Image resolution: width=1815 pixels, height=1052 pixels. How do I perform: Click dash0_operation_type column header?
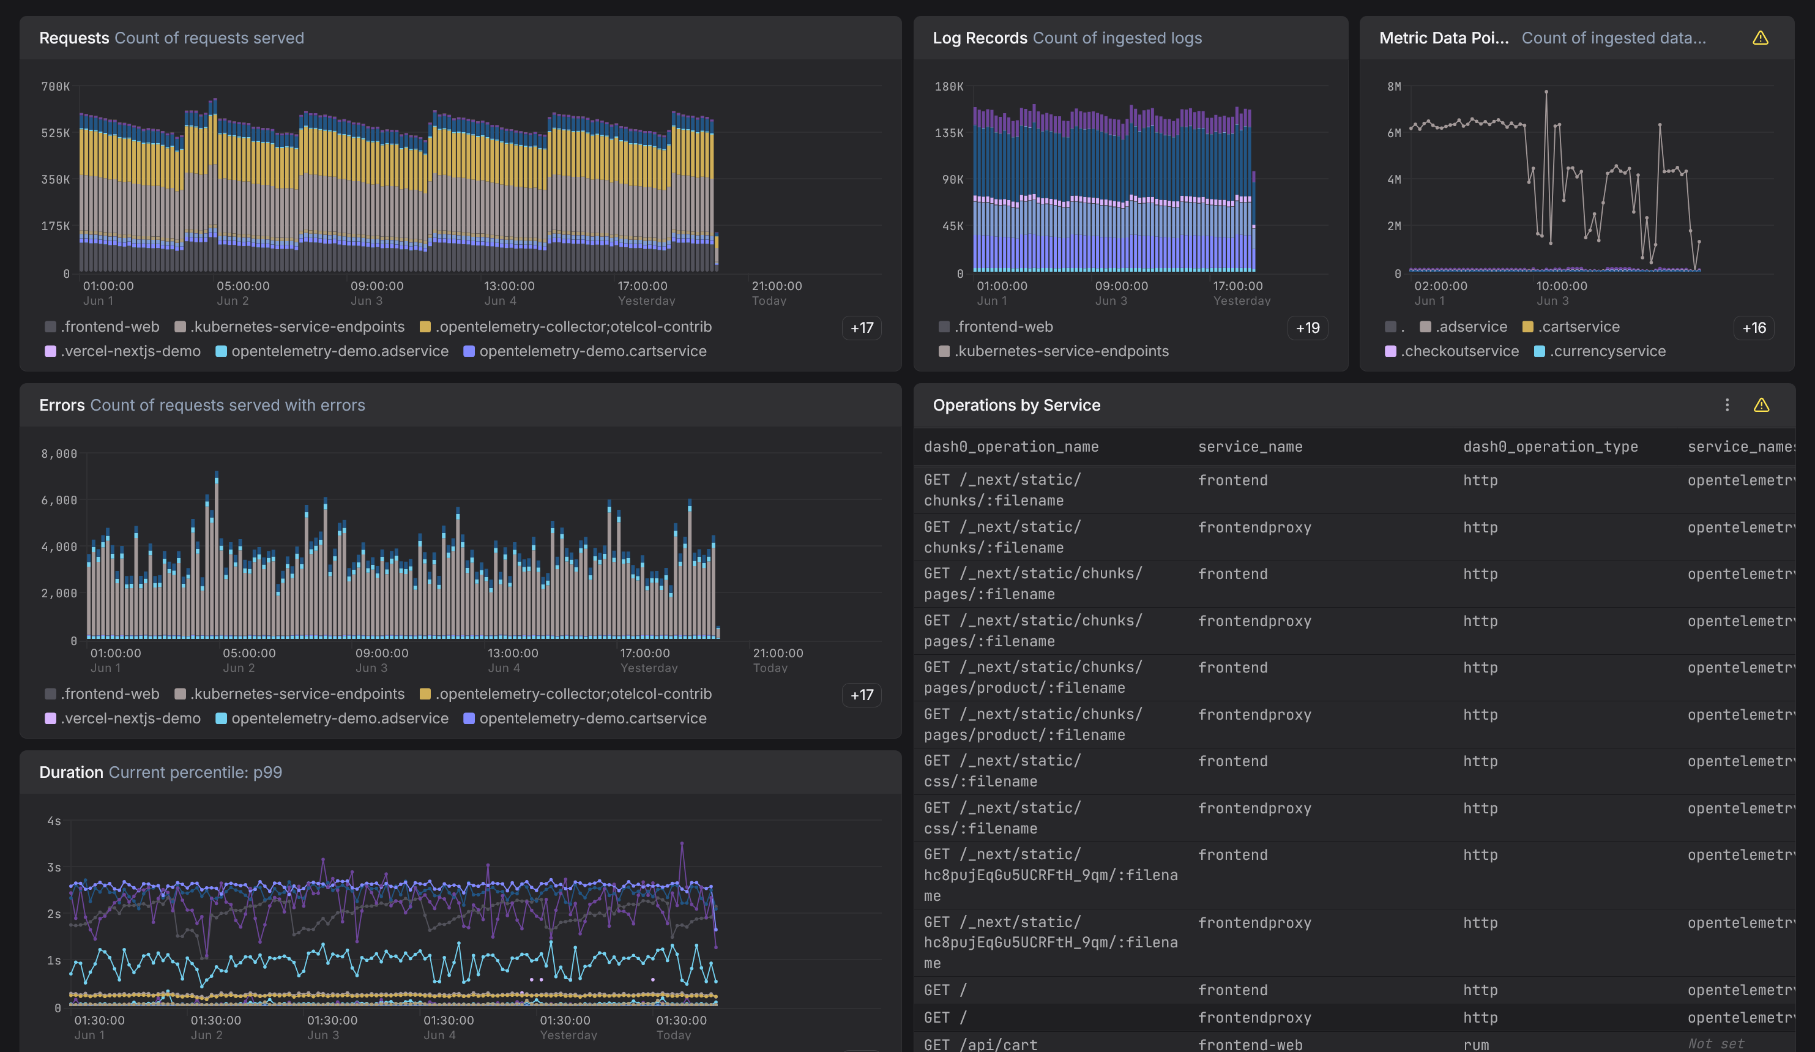(1550, 447)
